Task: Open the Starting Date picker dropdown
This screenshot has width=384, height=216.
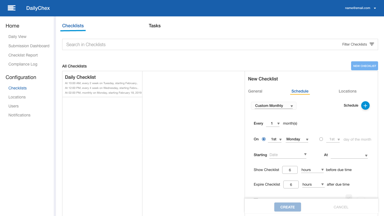Action: point(288,155)
